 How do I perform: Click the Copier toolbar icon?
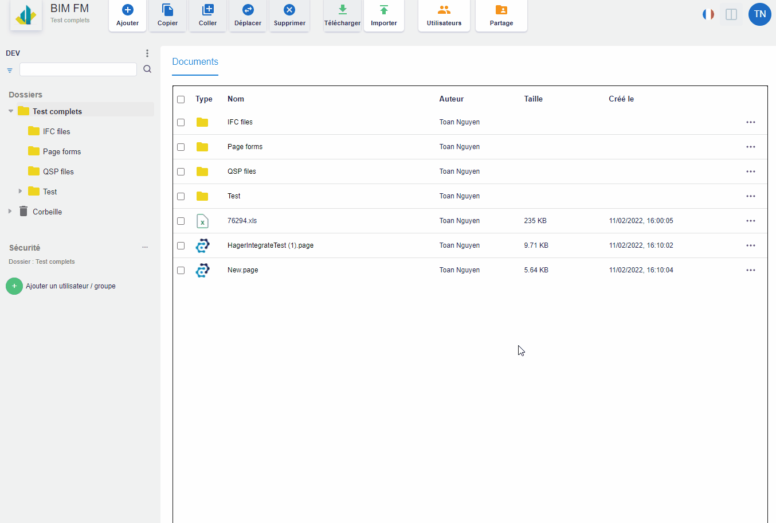(167, 10)
